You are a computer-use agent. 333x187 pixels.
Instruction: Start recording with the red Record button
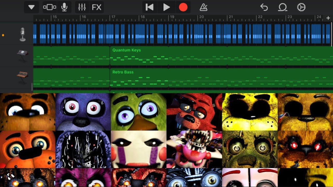(x=183, y=7)
